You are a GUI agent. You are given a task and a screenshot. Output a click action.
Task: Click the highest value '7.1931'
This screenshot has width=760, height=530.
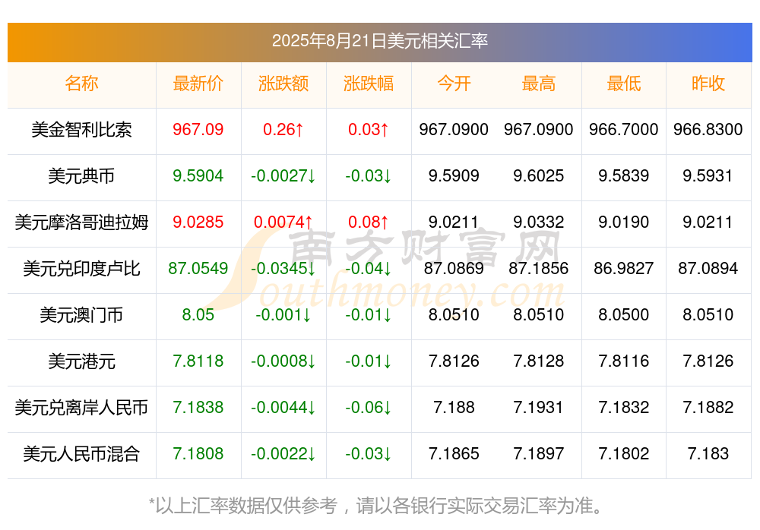coord(539,408)
